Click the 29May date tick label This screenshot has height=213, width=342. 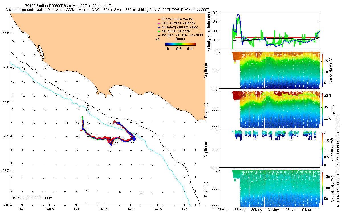click(x=256, y=210)
